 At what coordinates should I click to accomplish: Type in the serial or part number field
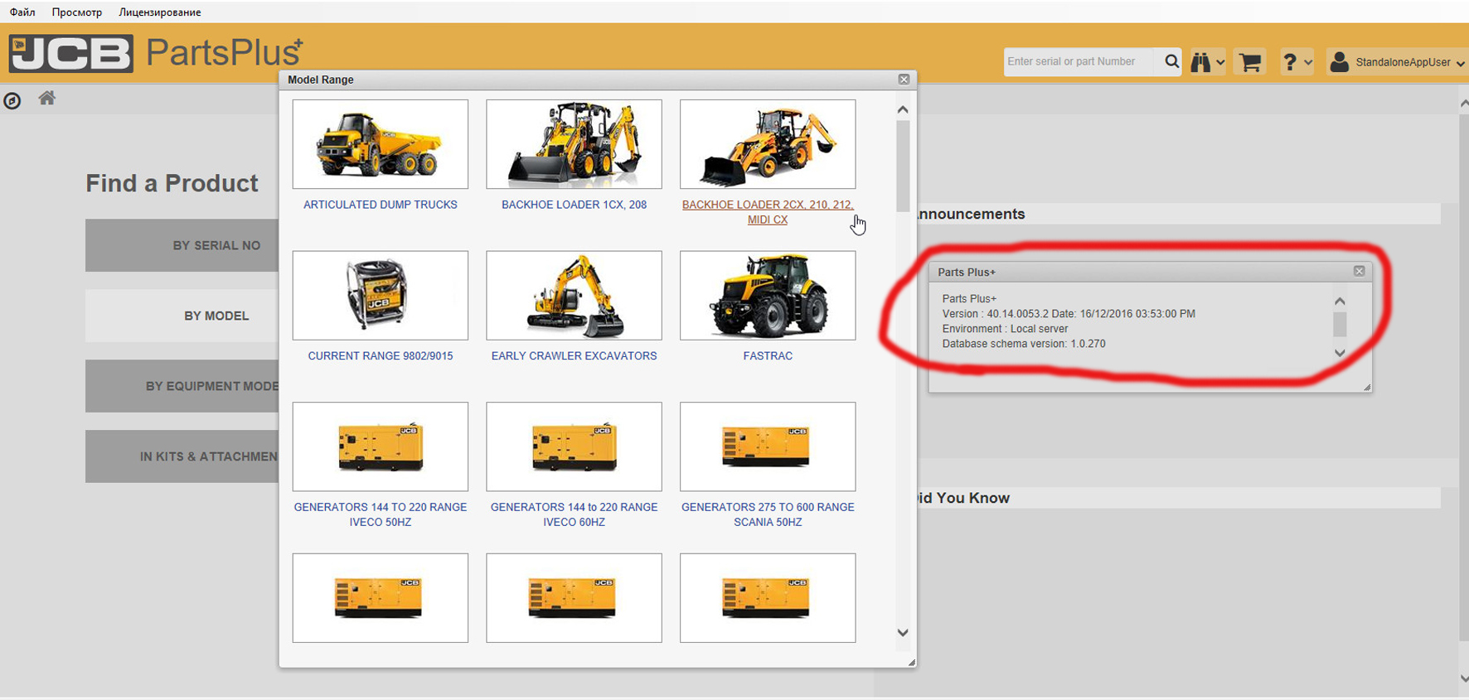[x=1077, y=61]
